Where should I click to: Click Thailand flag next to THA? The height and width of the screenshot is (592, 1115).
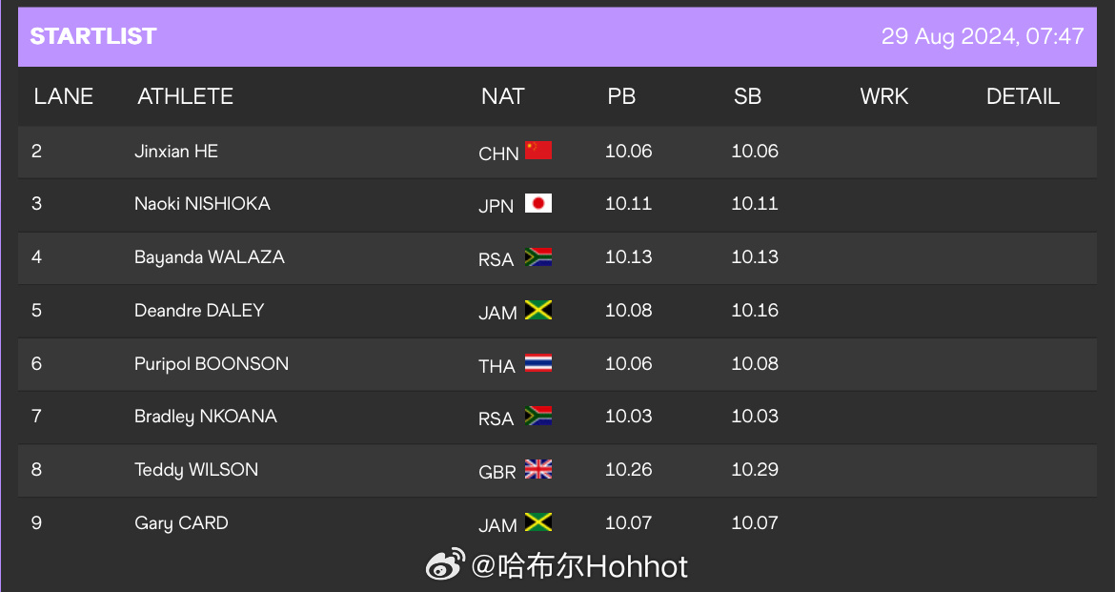pos(538,363)
